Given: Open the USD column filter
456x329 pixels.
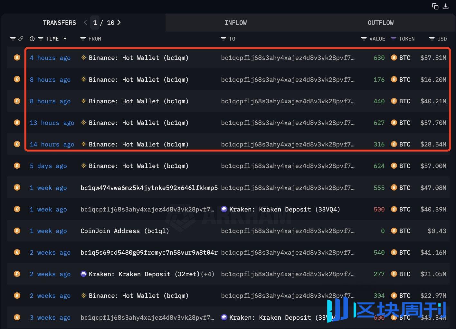Looking at the screenshot, I should (432, 39).
